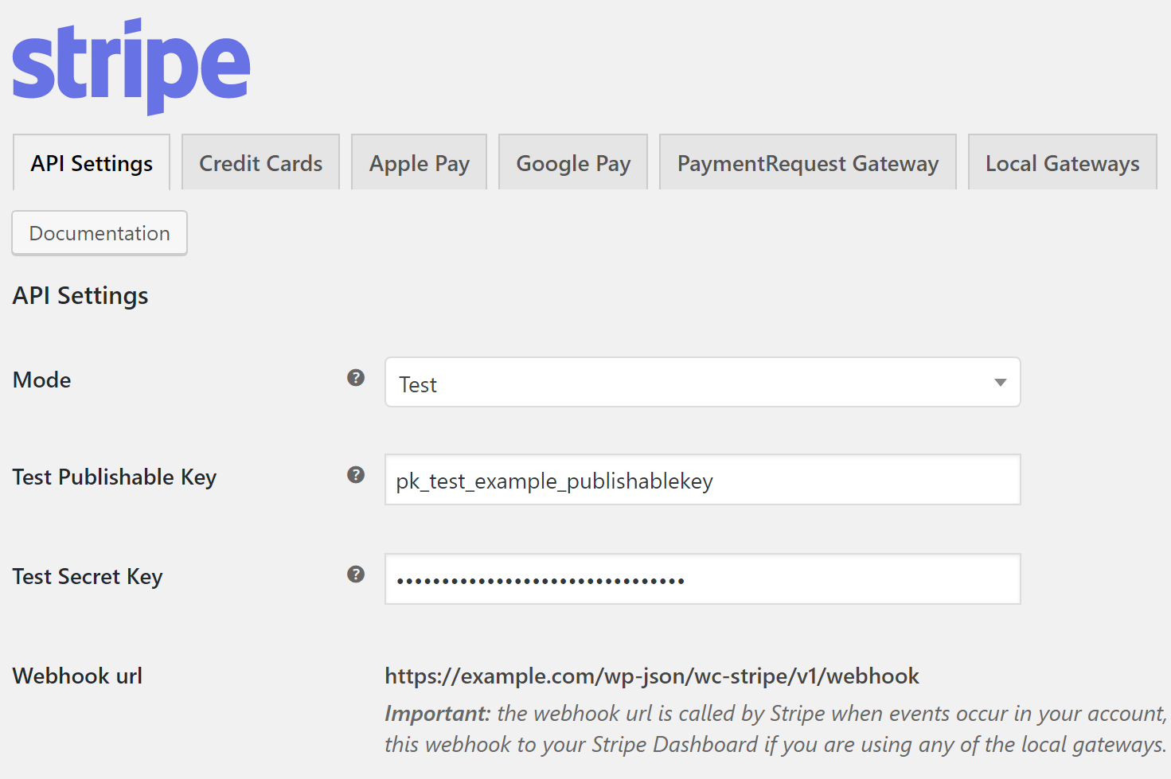
Task: Click the Stripe logo
Action: tap(131, 66)
